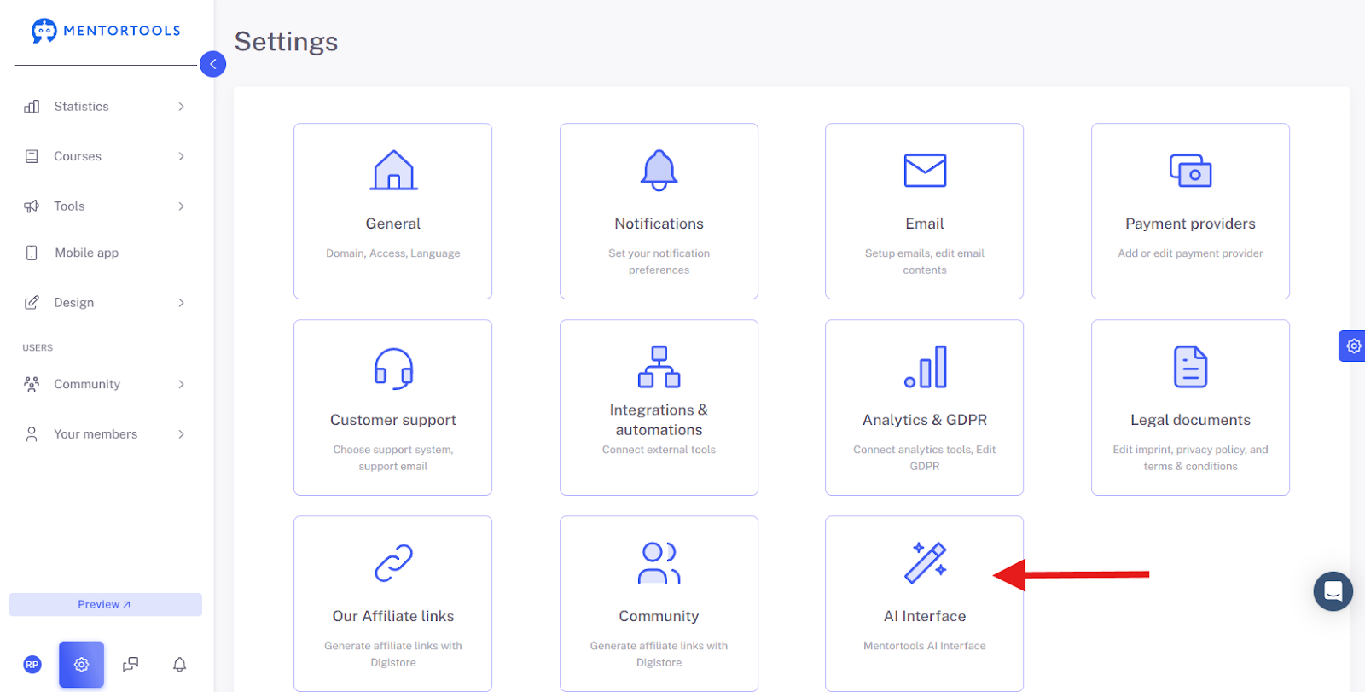Click 'Edit imprint, privacy policy' description
Viewport: 1365px width, 692px height.
pyautogui.click(x=1190, y=458)
